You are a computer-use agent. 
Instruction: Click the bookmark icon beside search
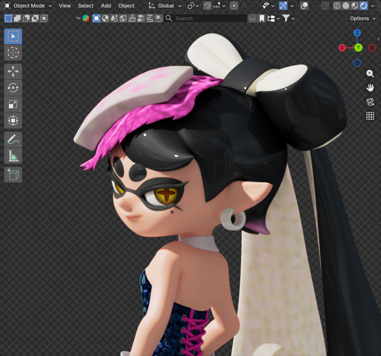click(262, 18)
